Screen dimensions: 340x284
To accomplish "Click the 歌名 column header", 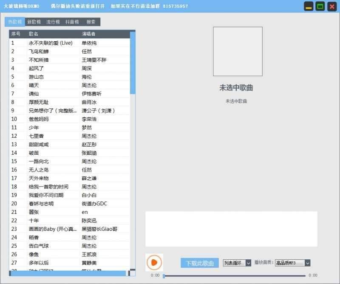I will point(34,34).
